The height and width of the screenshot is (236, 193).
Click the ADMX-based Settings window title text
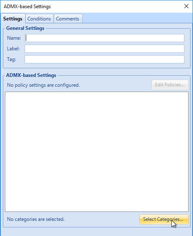click(x=27, y=7)
